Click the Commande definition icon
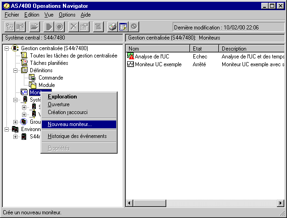This screenshot has width=287, height=218. pos(33,77)
